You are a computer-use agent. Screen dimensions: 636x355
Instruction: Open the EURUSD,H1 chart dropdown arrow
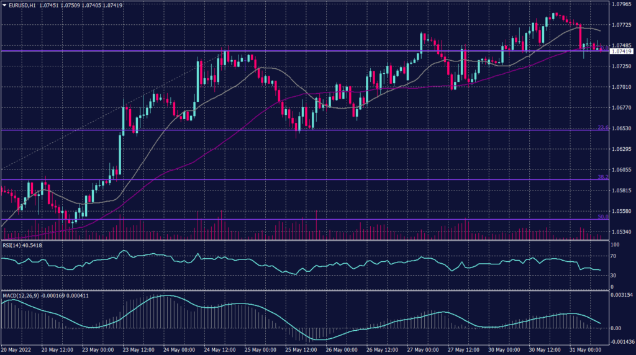click(4, 6)
